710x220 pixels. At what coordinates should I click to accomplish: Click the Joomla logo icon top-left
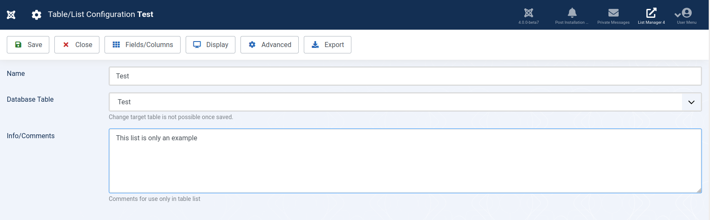11,15
